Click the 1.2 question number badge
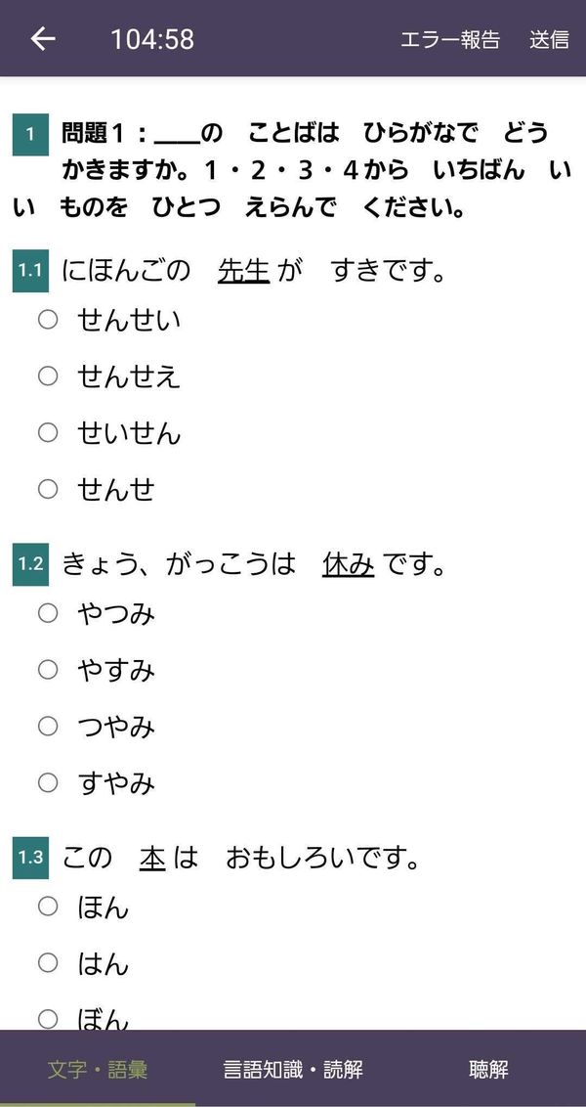This screenshot has width=586, height=1107. (30, 564)
